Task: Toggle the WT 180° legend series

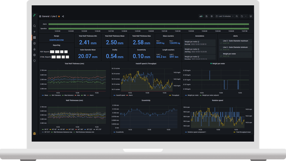Action: [79, 130]
